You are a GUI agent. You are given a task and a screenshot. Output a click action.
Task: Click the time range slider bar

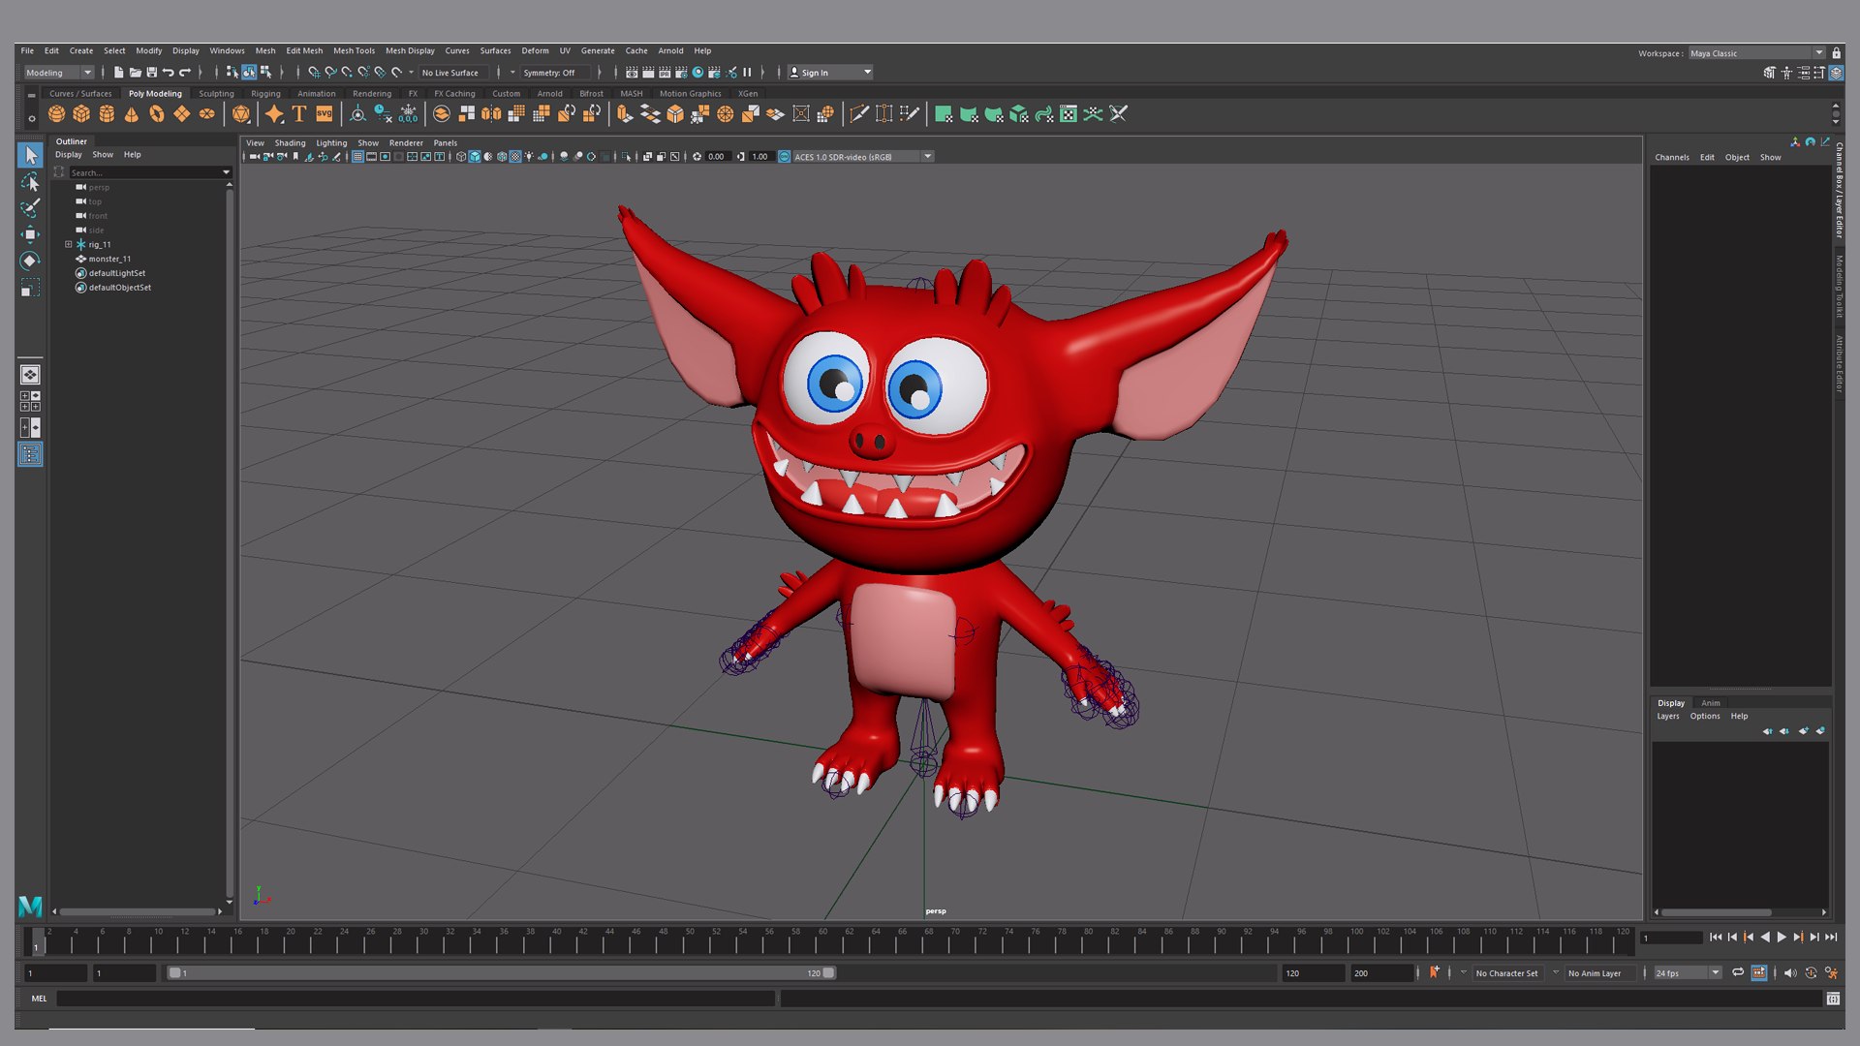(501, 972)
